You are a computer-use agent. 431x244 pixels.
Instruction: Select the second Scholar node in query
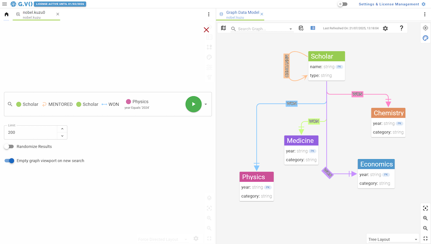tap(87, 104)
